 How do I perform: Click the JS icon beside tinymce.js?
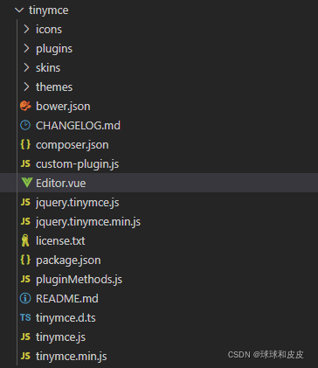click(x=25, y=337)
